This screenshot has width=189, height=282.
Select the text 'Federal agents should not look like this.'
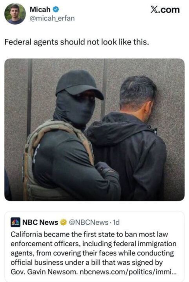[77, 42]
